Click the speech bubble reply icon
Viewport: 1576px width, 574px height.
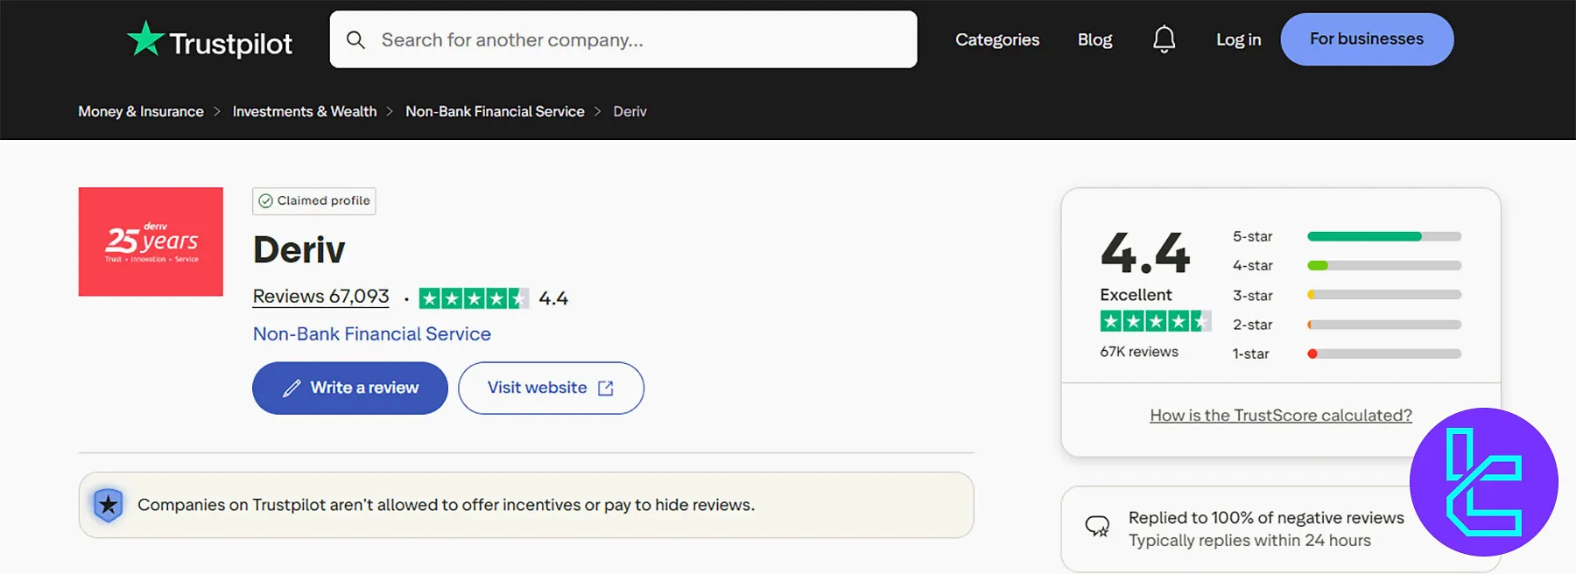[1098, 527]
